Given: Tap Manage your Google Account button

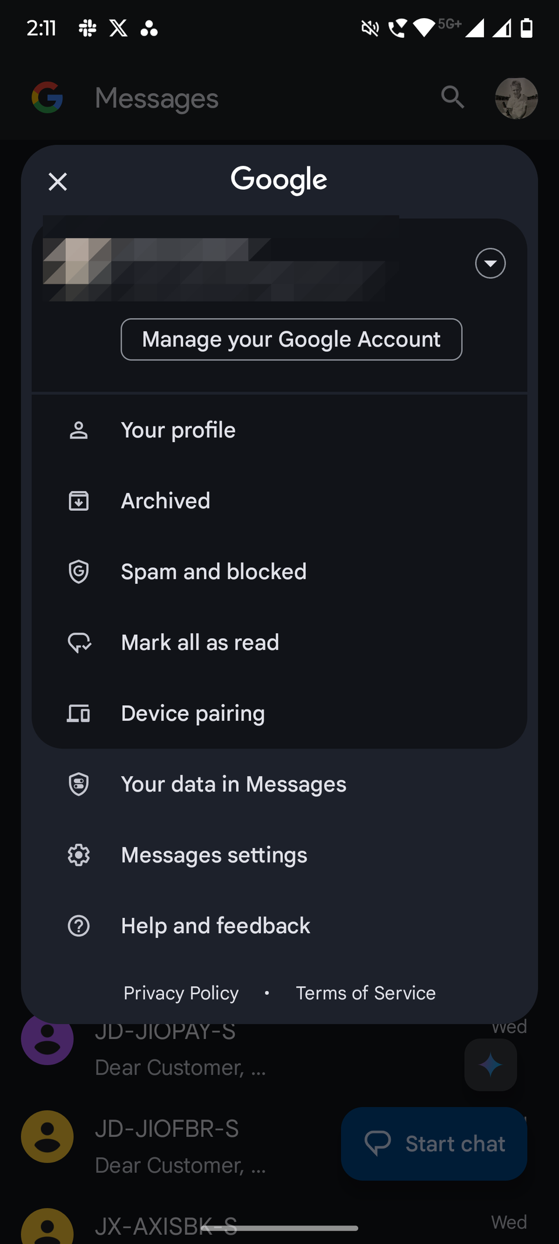Looking at the screenshot, I should [x=291, y=340].
